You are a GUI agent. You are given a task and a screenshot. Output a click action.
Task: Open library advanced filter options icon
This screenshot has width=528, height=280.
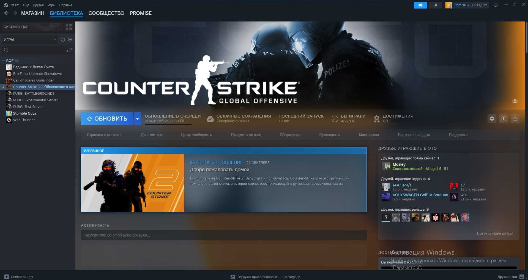(69, 50)
